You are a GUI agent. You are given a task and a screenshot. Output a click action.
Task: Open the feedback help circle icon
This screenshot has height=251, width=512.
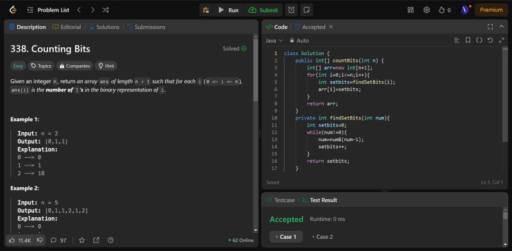[110, 240]
